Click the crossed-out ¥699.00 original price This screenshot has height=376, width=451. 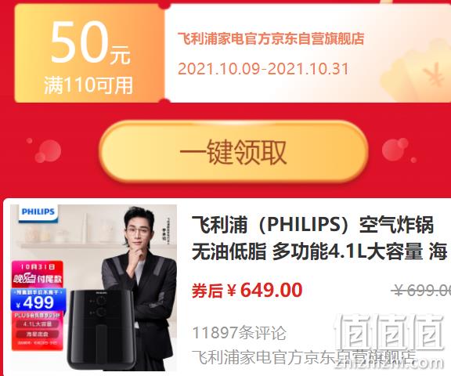tap(421, 291)
